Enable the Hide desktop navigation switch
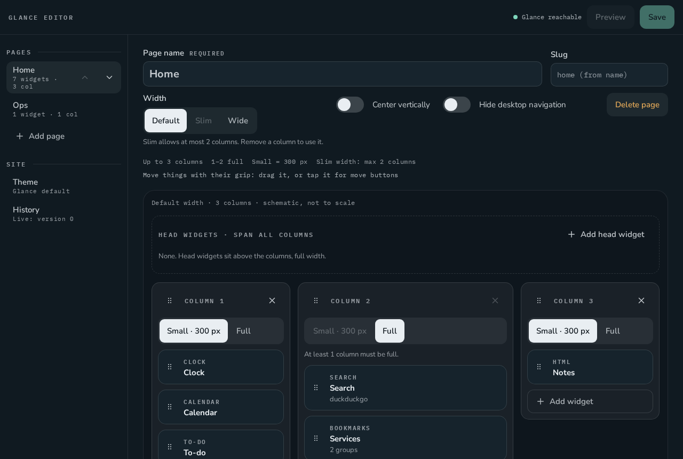683x459 pixels. coord(457,105)
